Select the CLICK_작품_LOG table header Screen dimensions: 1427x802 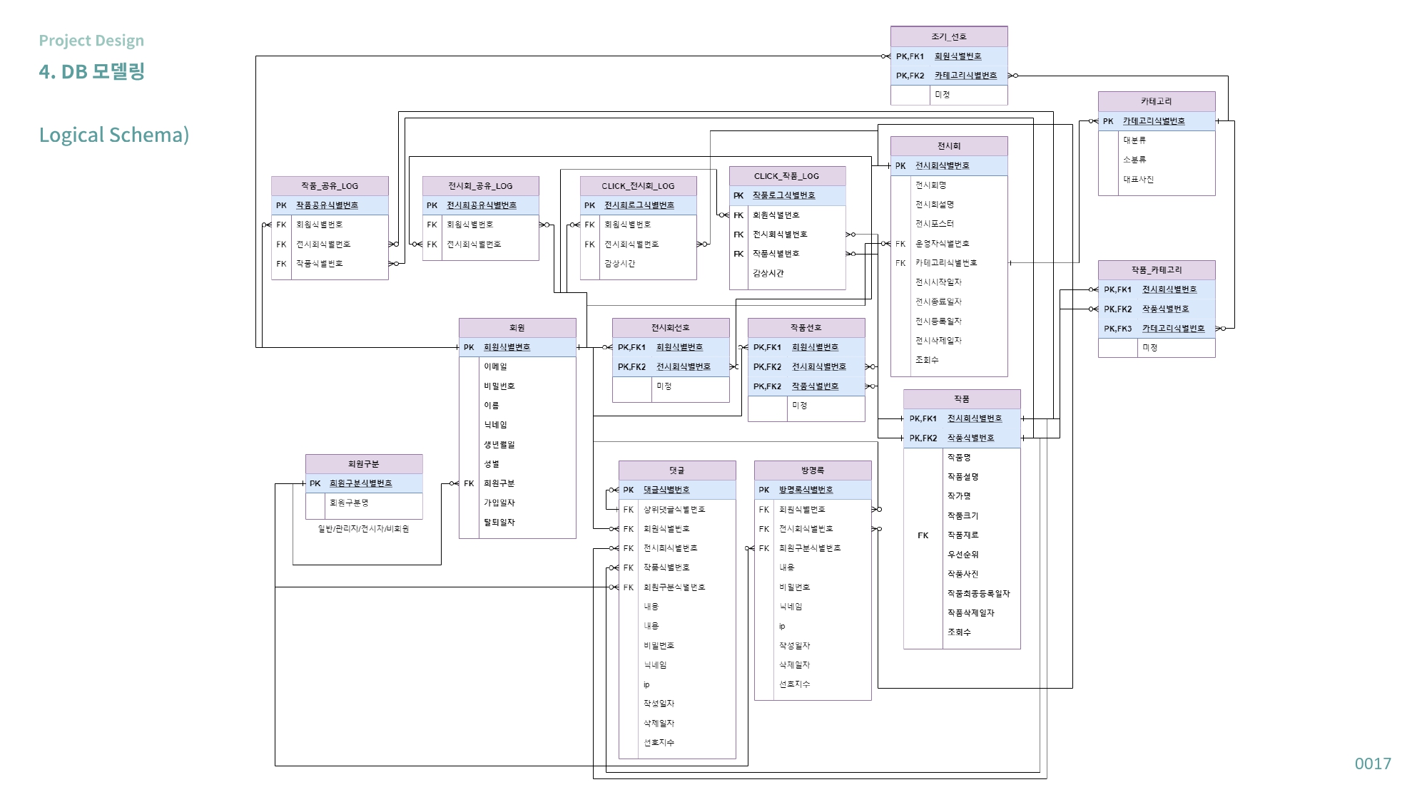(786, 176)
